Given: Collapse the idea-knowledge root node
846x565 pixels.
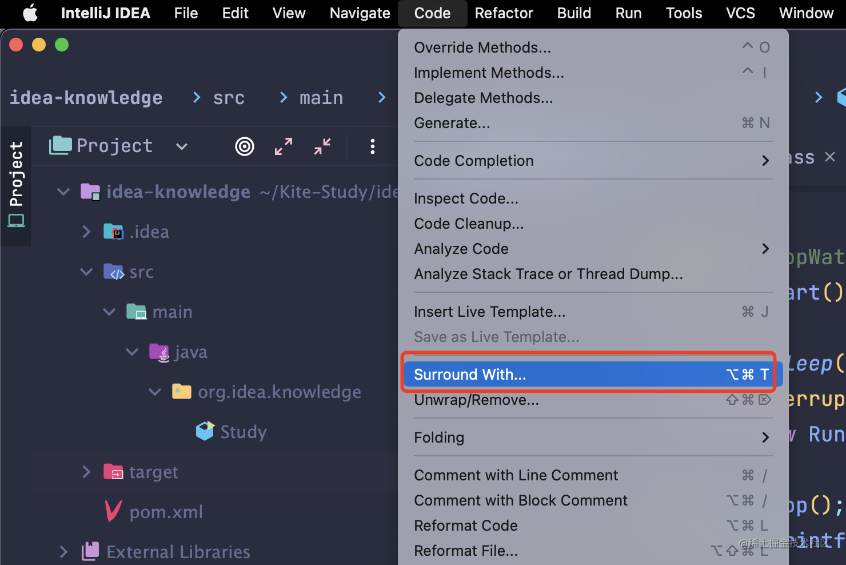Looking at the screenshot, I should pyautogui.click(x=63, y=192).
